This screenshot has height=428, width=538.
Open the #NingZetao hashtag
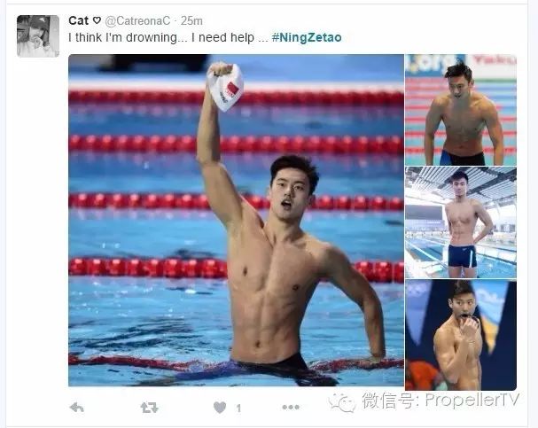[307, 37]
